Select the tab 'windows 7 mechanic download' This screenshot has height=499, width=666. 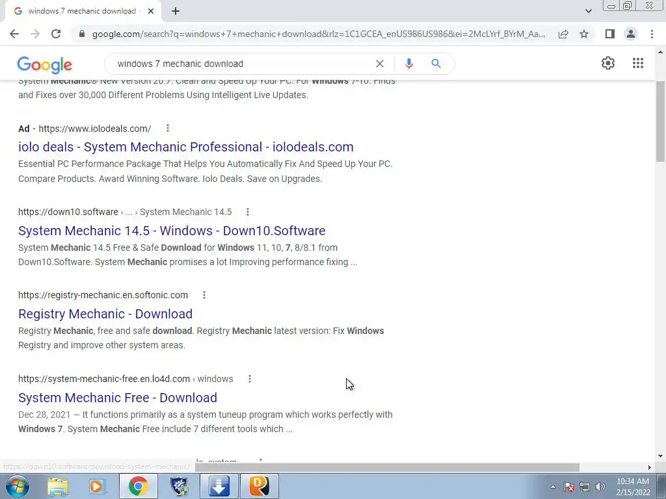pos(83,12)
